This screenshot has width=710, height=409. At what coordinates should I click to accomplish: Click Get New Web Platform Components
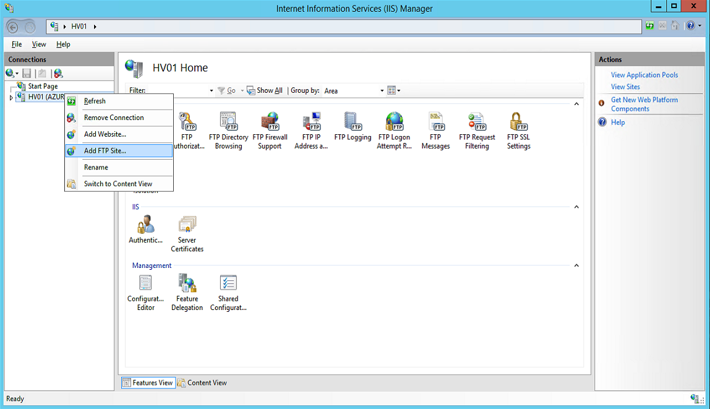point(644,104)
